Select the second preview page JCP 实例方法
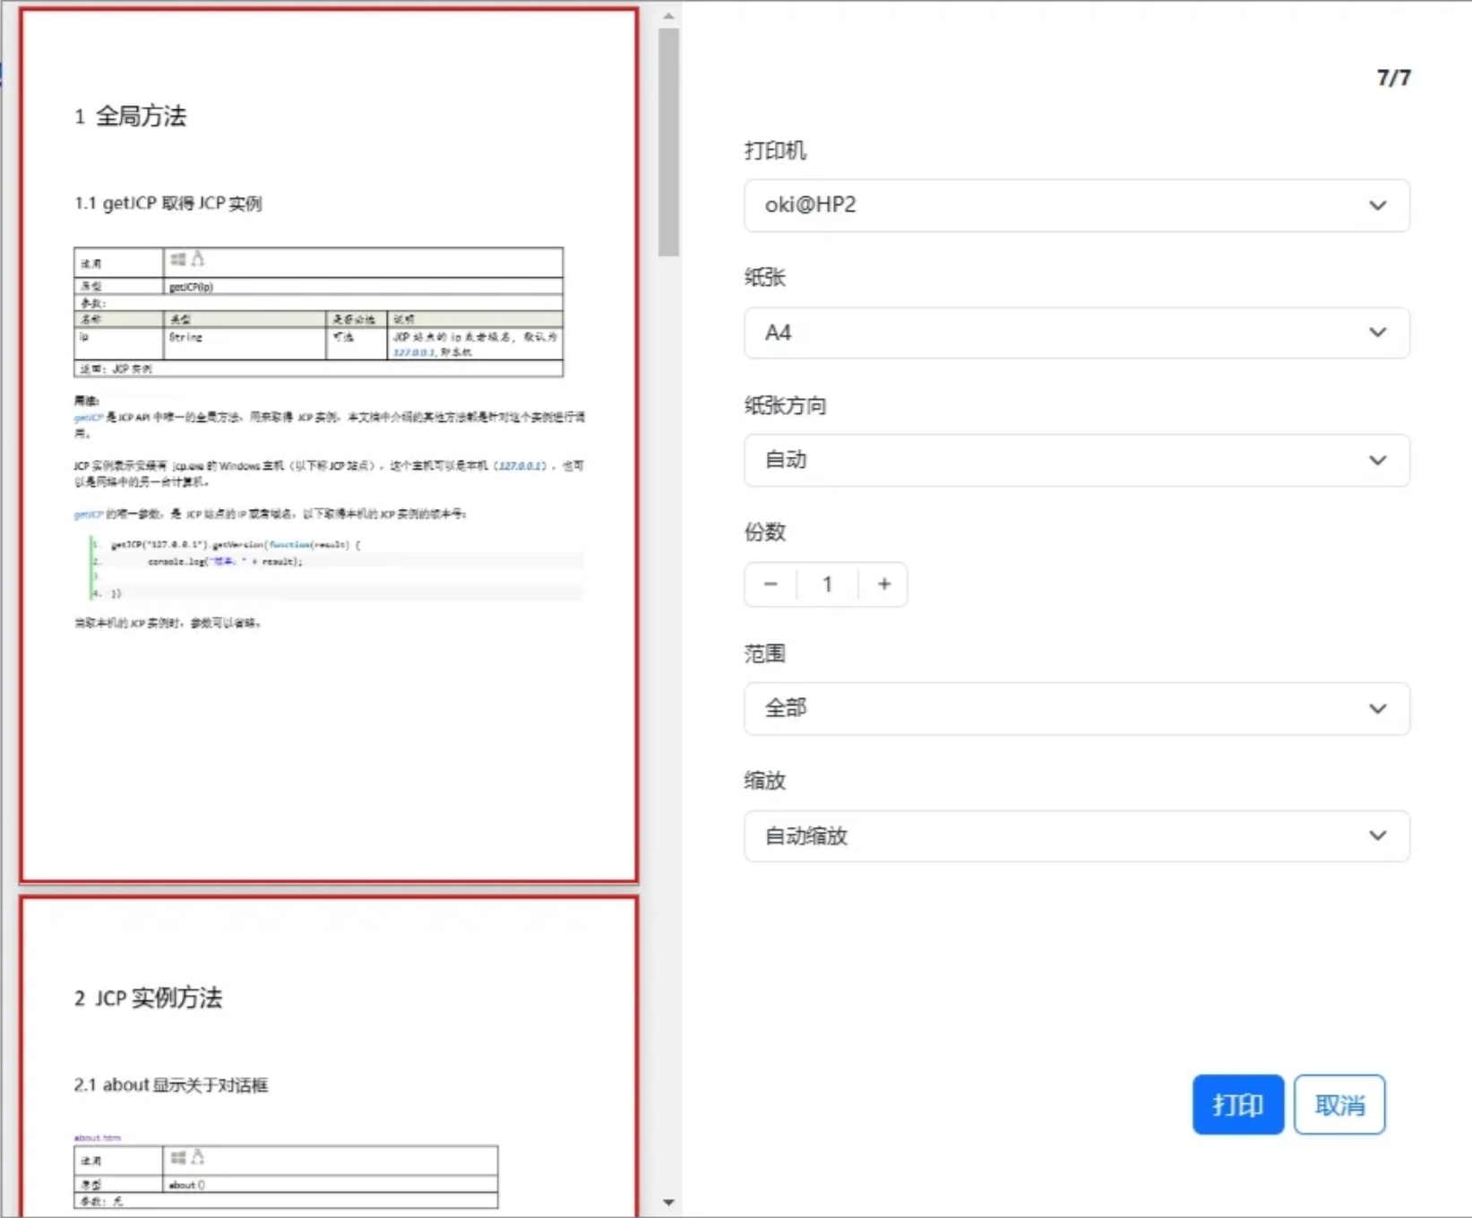This screenshot has height=1218, width=1472. tap(329, 1056)
